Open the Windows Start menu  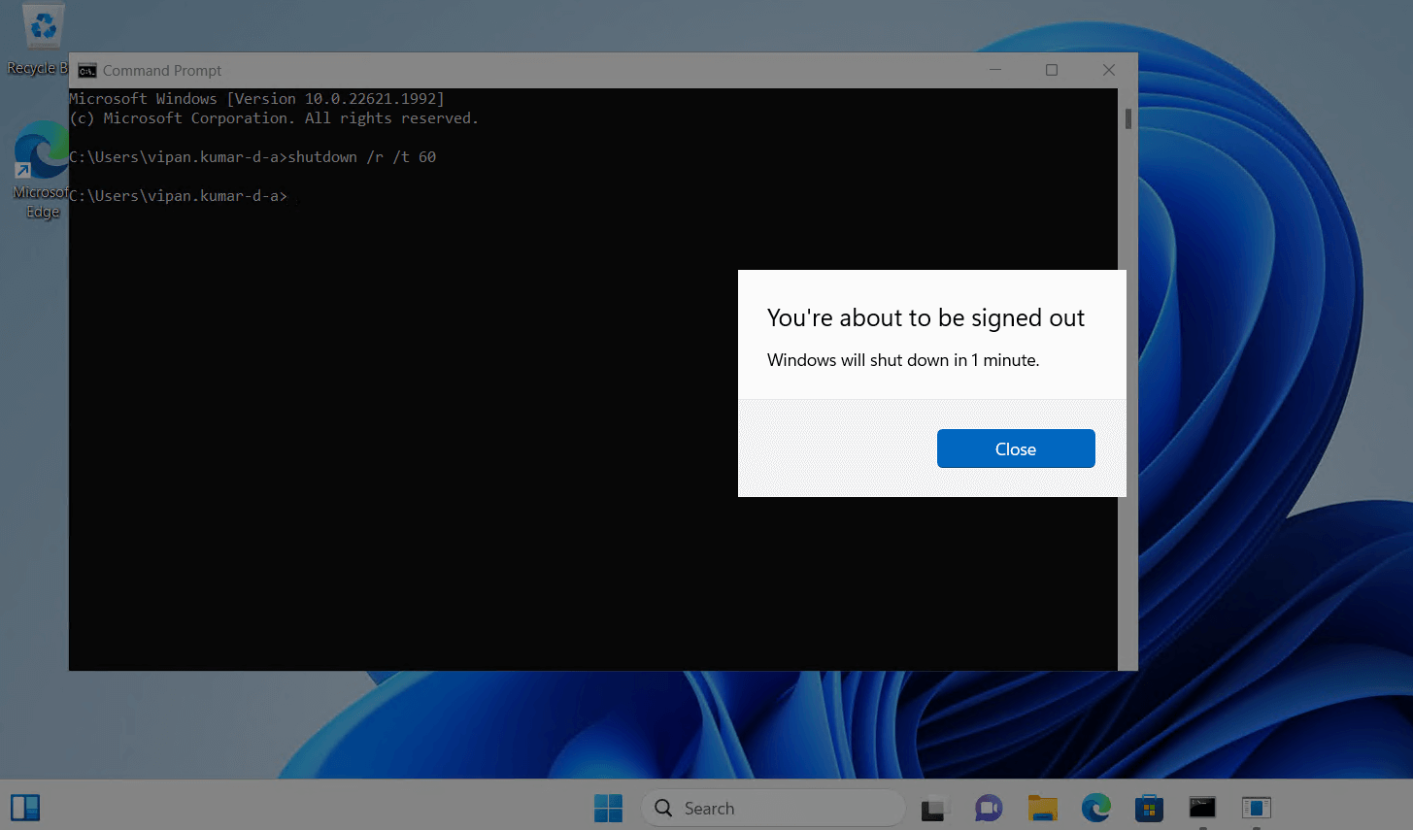point(608,808)
